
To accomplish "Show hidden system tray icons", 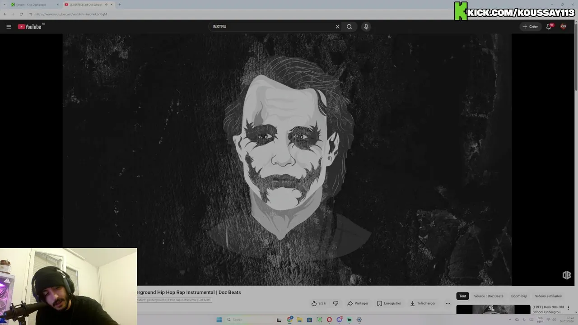I will click(x=510, y=320).
